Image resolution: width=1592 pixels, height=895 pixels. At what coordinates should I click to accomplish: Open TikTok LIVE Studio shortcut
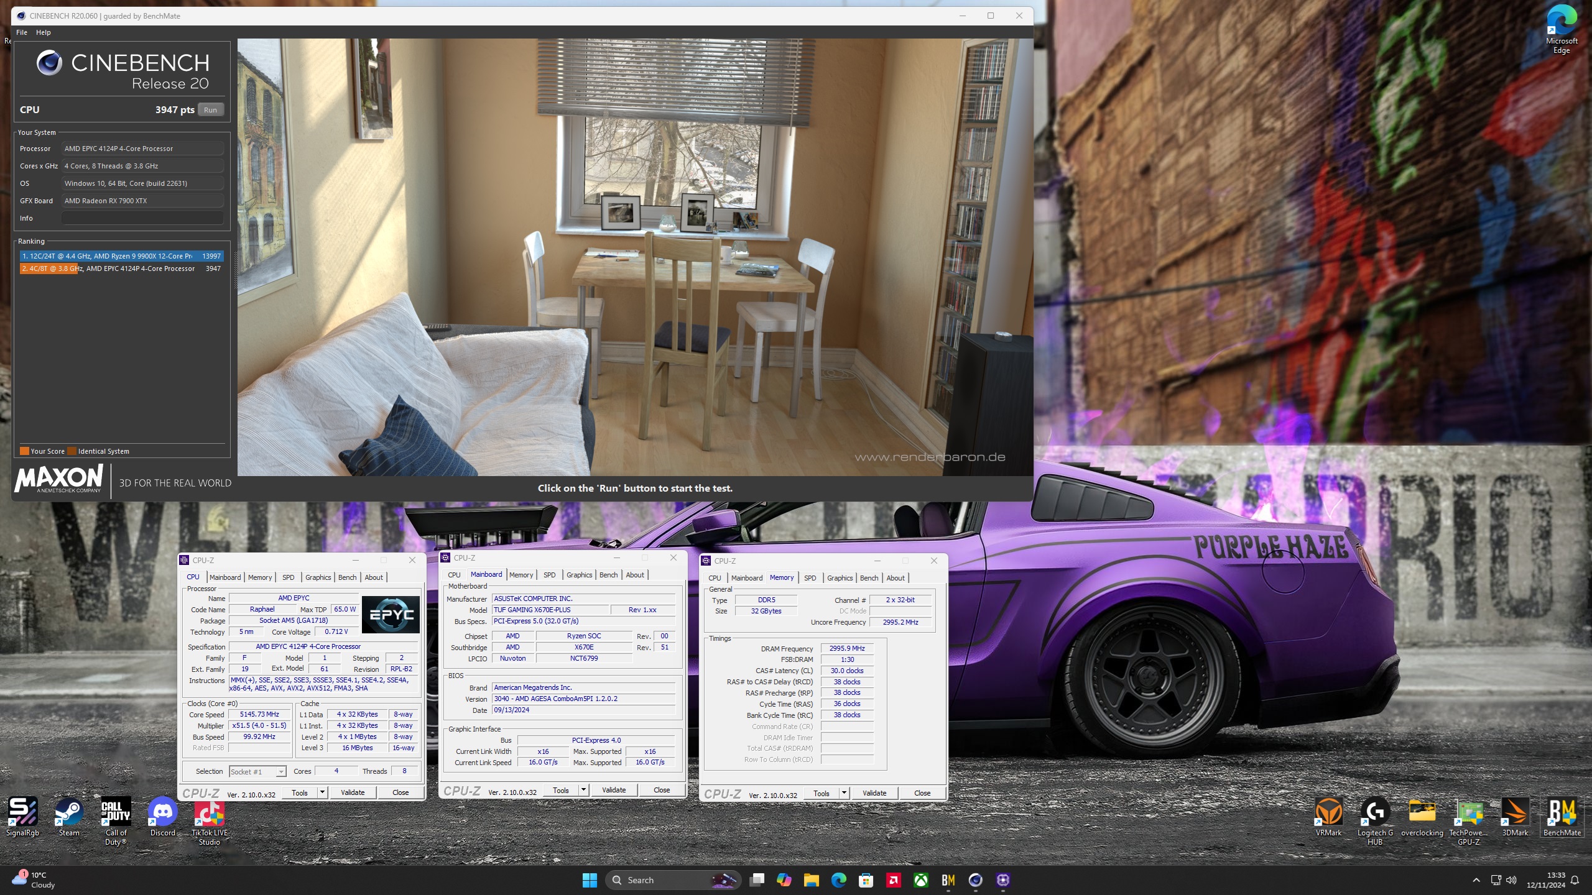tap(210, 821)
